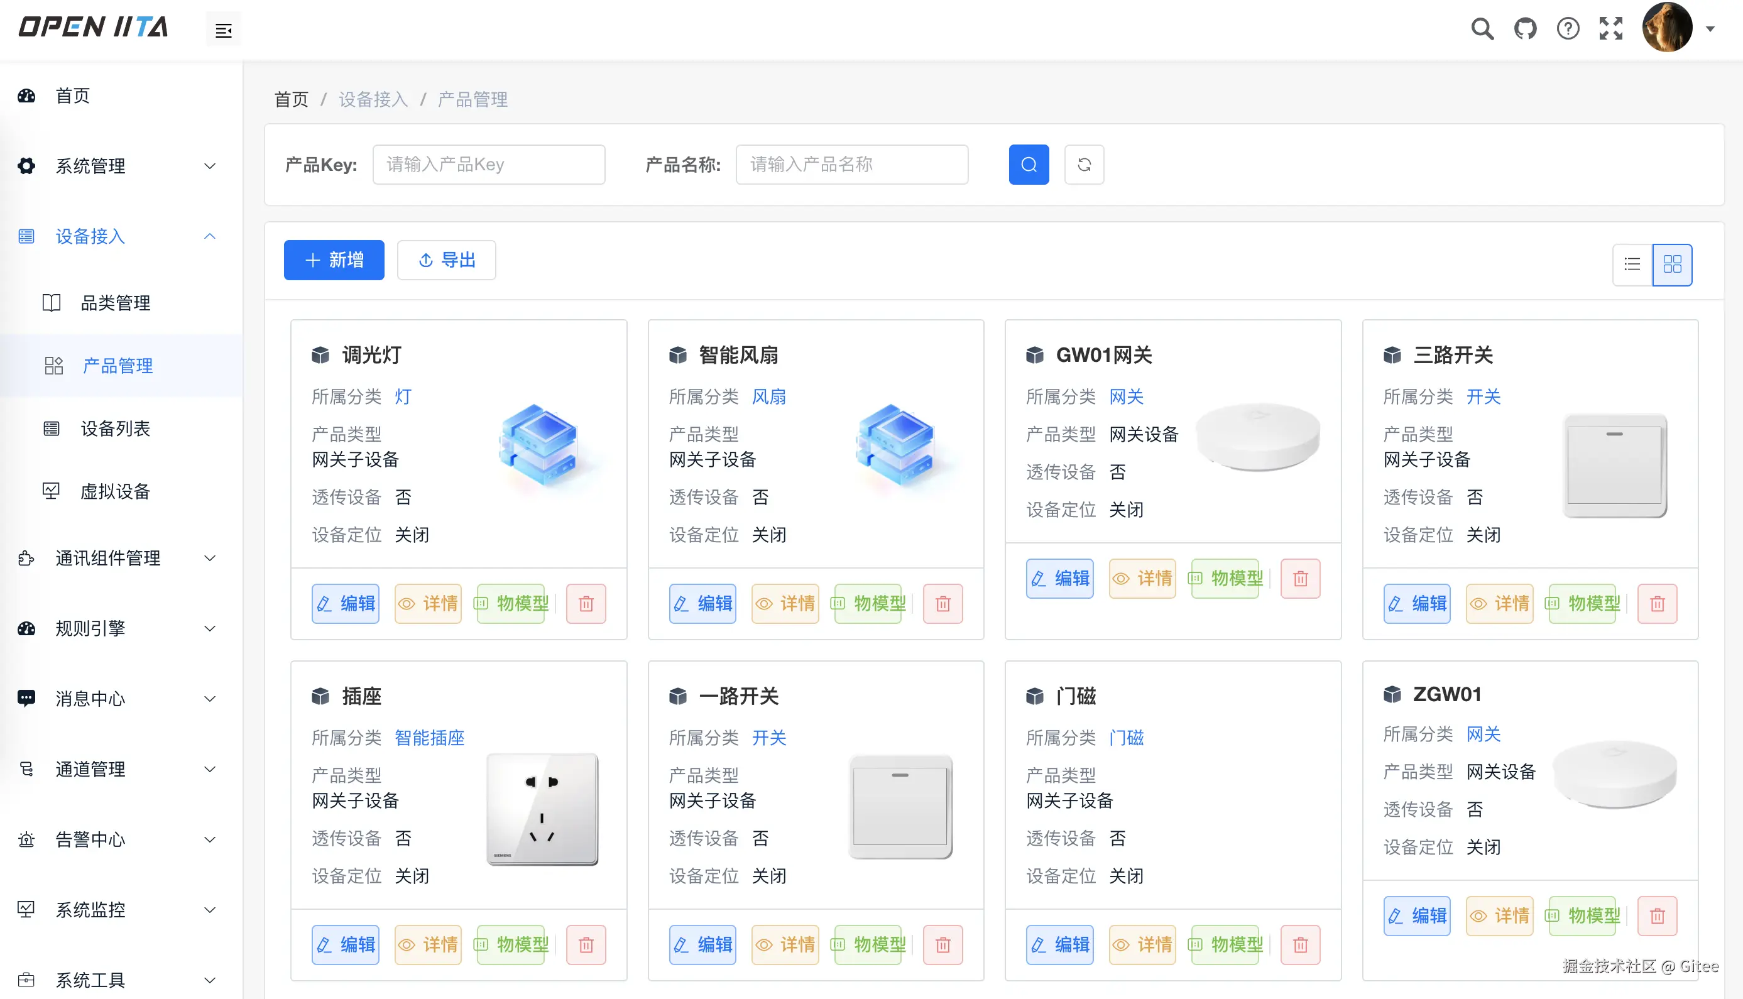The height and width of the screenshot is (999, 1743).
Task: Click the 新增 button
Action: point(334,260)
